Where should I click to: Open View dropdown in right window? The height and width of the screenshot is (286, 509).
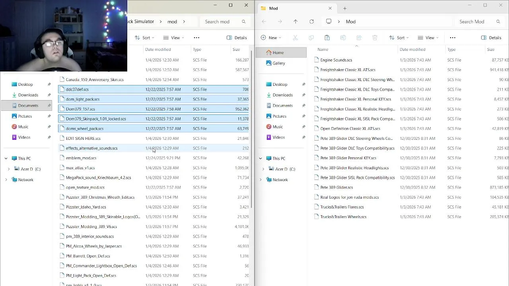[428, 38]
